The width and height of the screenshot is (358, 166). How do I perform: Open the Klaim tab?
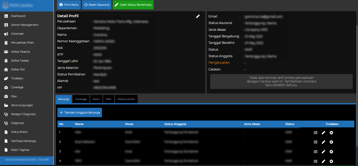click(96, 99)
